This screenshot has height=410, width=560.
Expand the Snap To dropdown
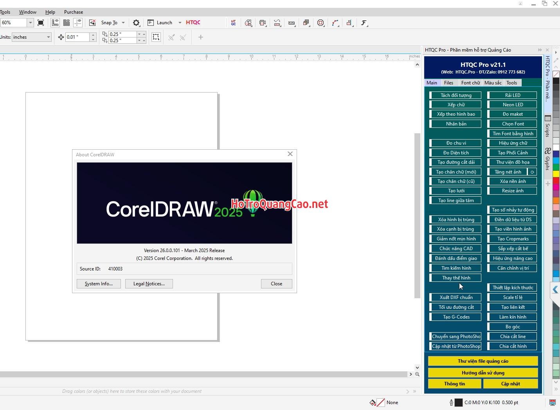[x=123, y=23]
